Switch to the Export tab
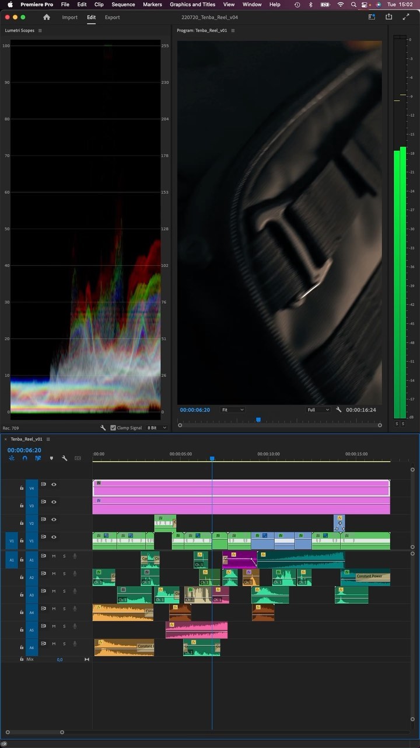The height and width of the screenshot is (748, 420). click(x=113, y=18)
